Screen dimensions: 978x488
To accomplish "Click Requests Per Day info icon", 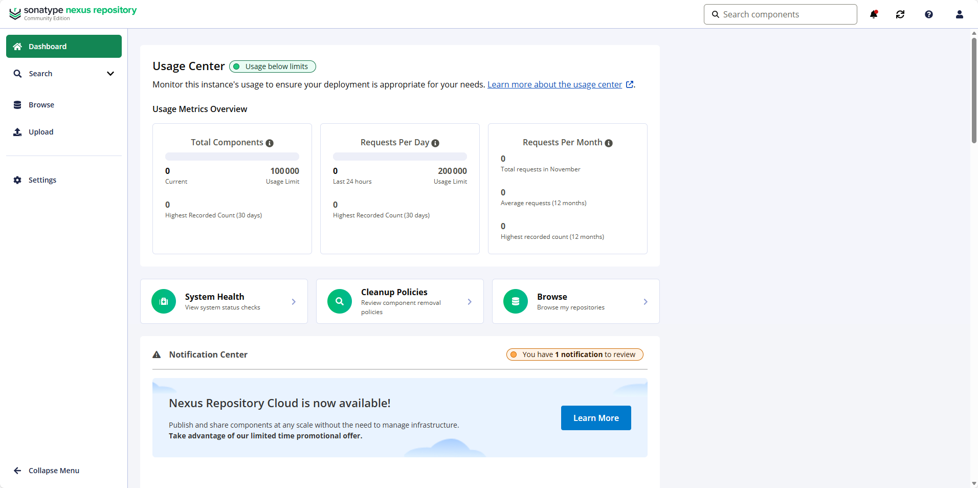I will [x=435, y=143].
